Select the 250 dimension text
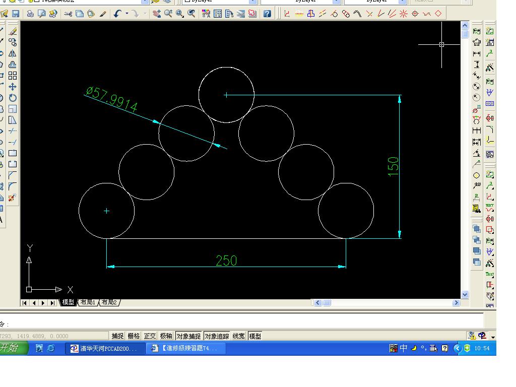This screenshot has height=387, width=516. pos(226,261)
